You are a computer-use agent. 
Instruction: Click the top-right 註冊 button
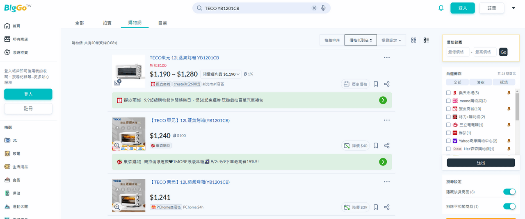click(x=492, y=8)
